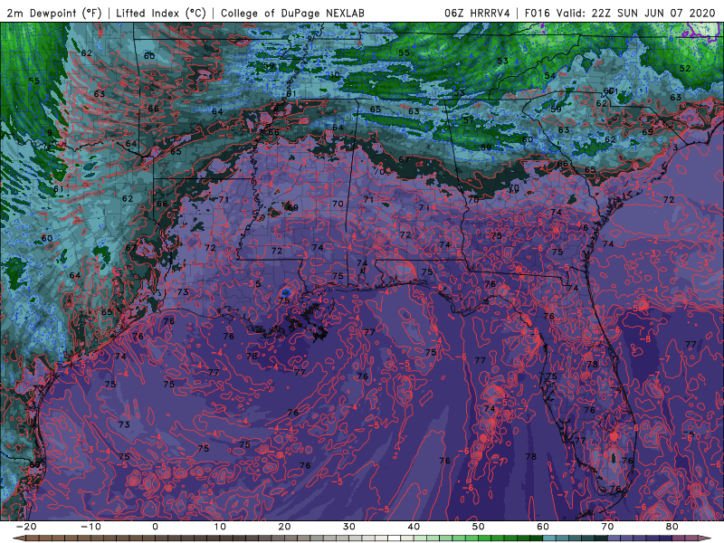Click the 60 label on the color scale
Image resolution: width=724 pixels, height=543 pixels.
tap(543, 527)
